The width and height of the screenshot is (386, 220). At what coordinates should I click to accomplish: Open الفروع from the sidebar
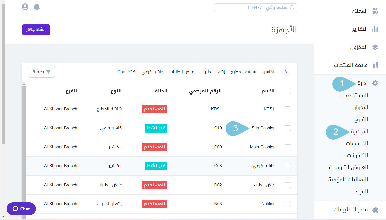point(361,119)
